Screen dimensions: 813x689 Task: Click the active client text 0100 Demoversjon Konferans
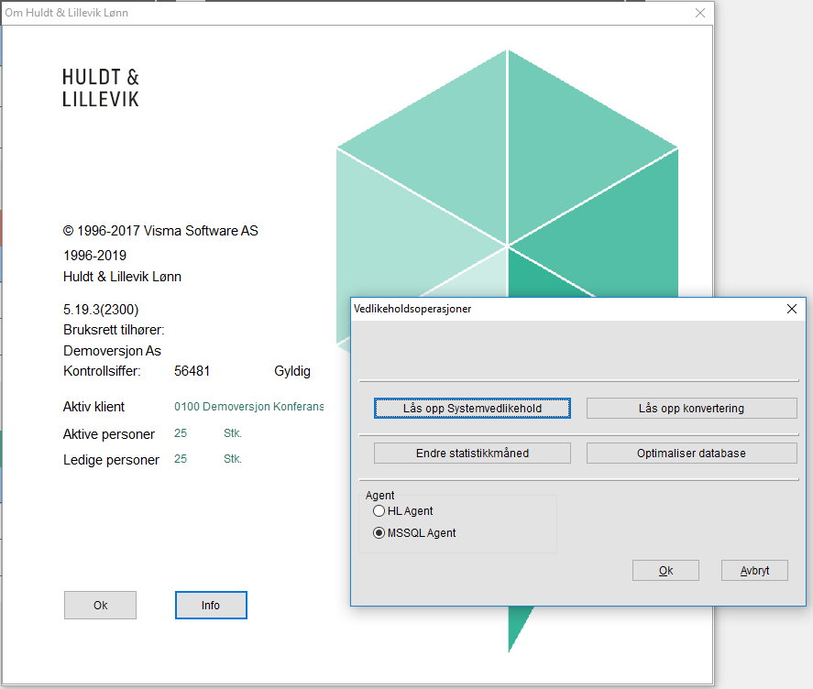point(249,407)
